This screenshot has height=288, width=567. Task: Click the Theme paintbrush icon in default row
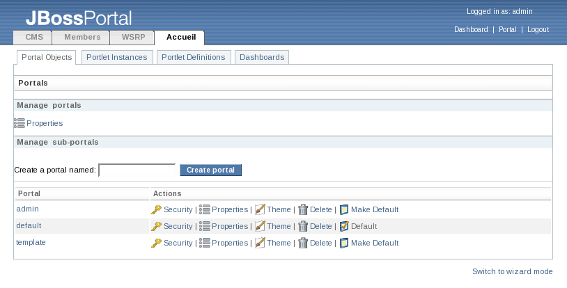(260, 226)
